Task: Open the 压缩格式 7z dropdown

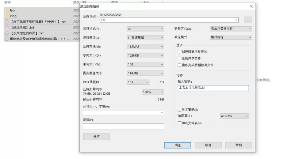Action: (145, 29)
